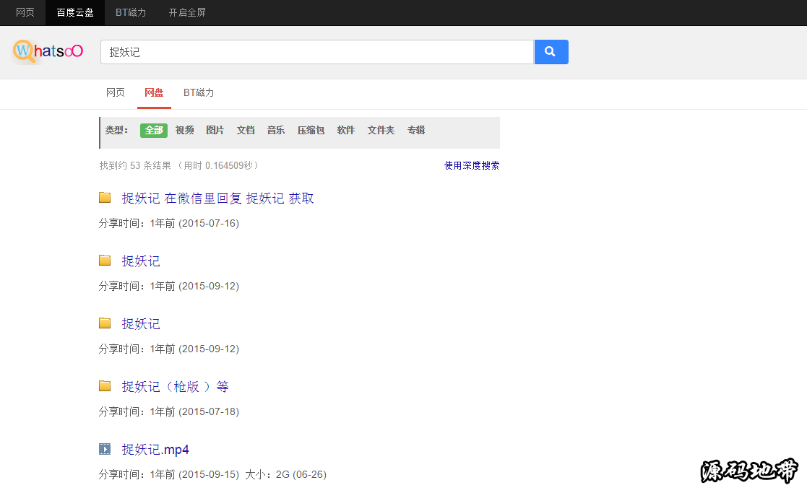Select the 全部 type filter
The width and height of the screenshot is (807, 493).
[x=154, y=130]
